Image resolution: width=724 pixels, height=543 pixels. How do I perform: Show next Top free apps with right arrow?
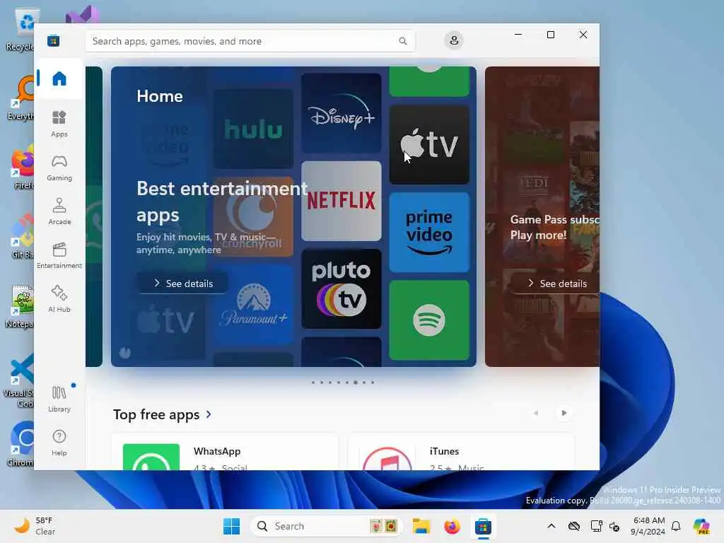[x=564, y=413]
